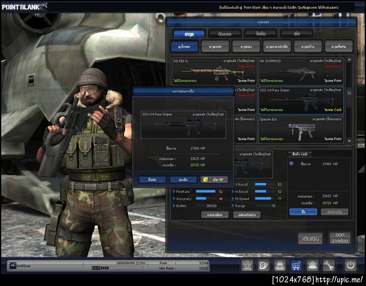Viewport: 366px width, 286px height.
Task: Select the 17900 HP purchase radio option
Action: coord(291,163)
